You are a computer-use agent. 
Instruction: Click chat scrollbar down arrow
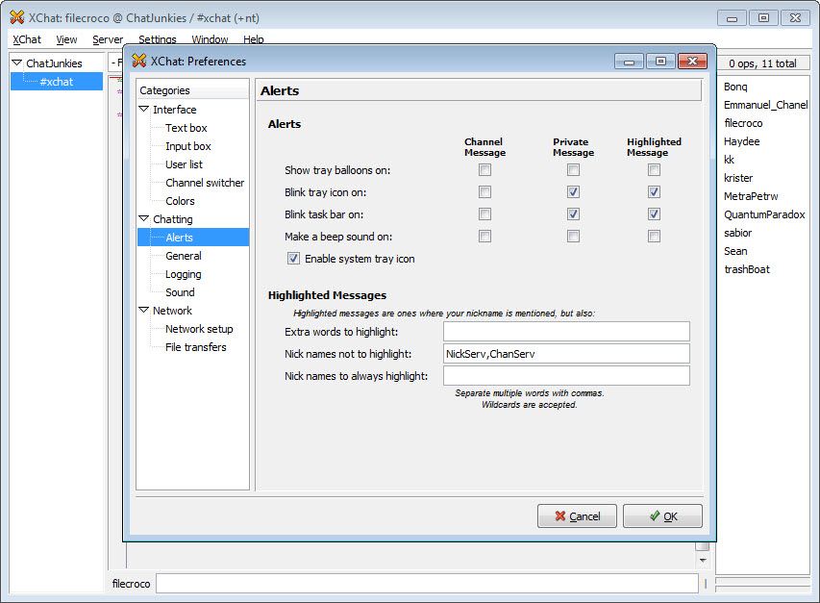click(x=703, y=560)
